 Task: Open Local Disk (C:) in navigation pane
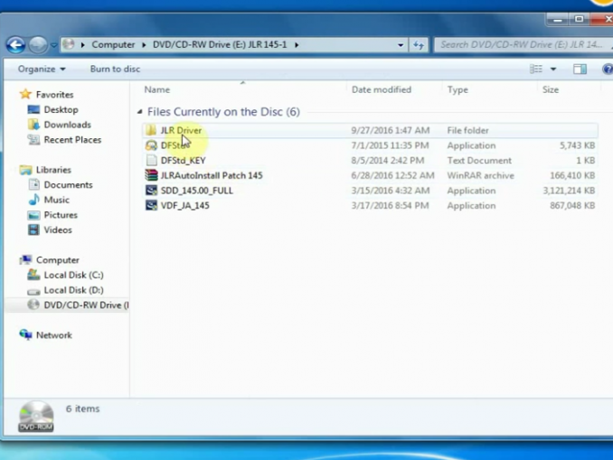coord(73,275)
